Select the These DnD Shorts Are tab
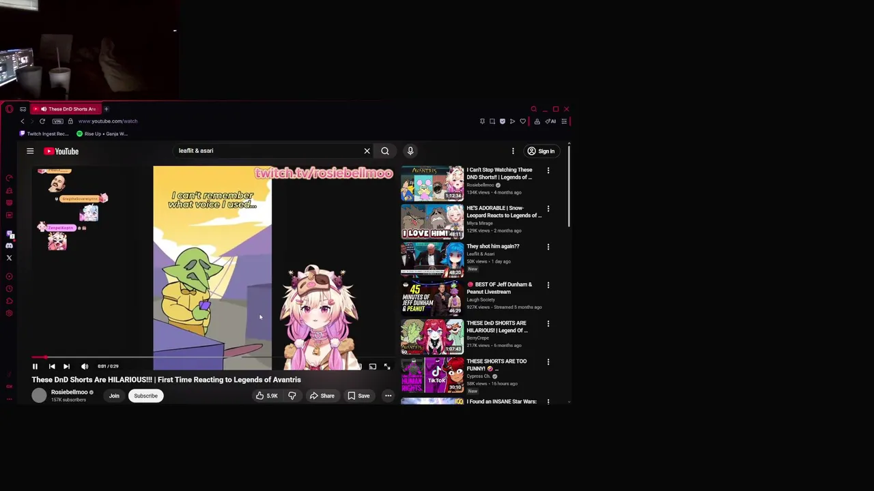The height and width of the screenshot is (491, 874). tap(66, 109)
